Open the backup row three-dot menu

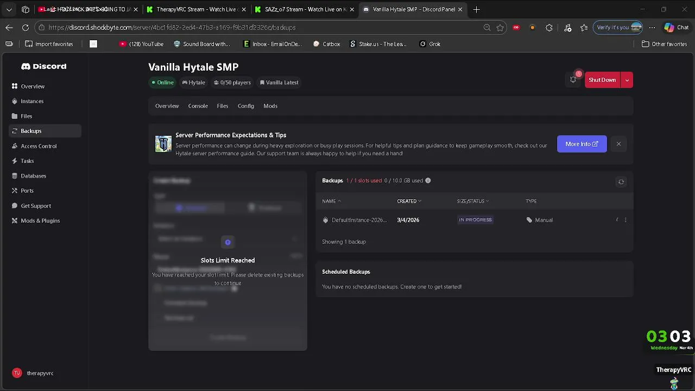625,220
